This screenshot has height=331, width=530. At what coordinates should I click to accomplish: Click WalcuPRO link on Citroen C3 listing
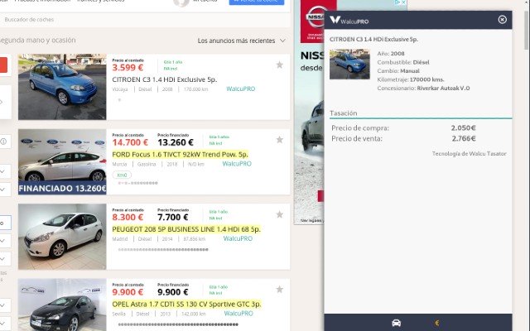[x=241, y=89]
